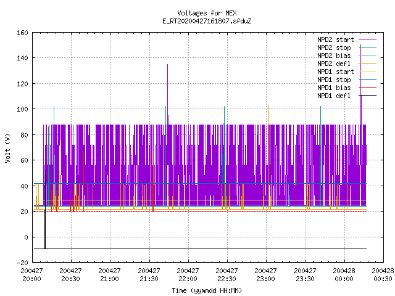Click the black NPD1 defl legend line
The height and width of the screenshot is (296, 395).
click(x=368, y=96)
